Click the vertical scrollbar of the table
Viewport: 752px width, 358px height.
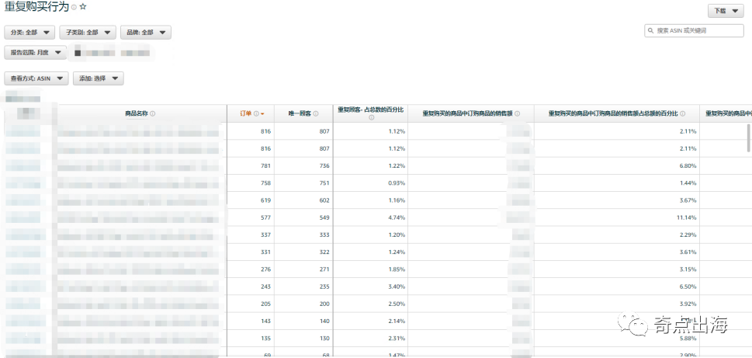coord(749,137)
